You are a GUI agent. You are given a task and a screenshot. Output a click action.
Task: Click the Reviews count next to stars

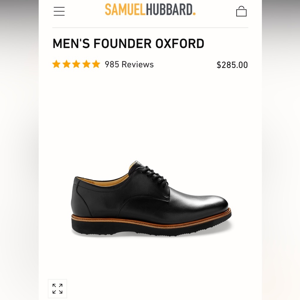(129, 64)
